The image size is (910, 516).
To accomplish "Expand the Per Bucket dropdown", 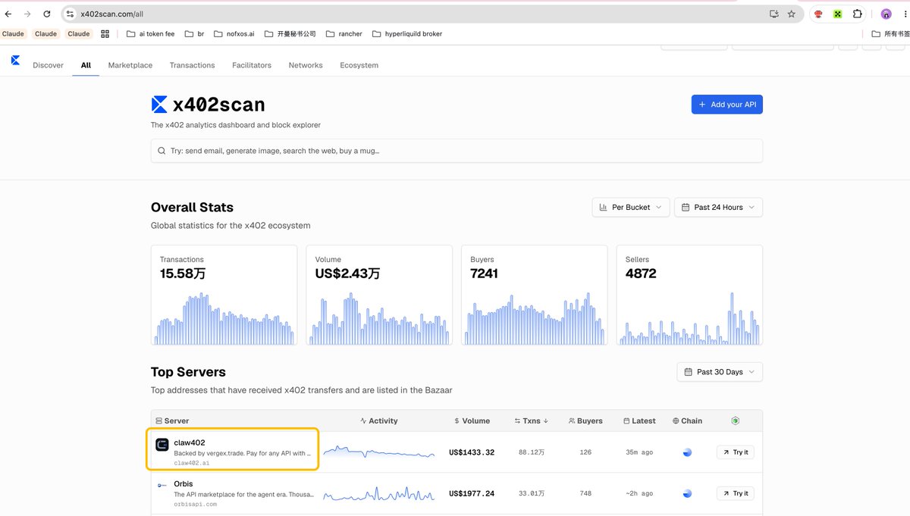I will 631,207.
